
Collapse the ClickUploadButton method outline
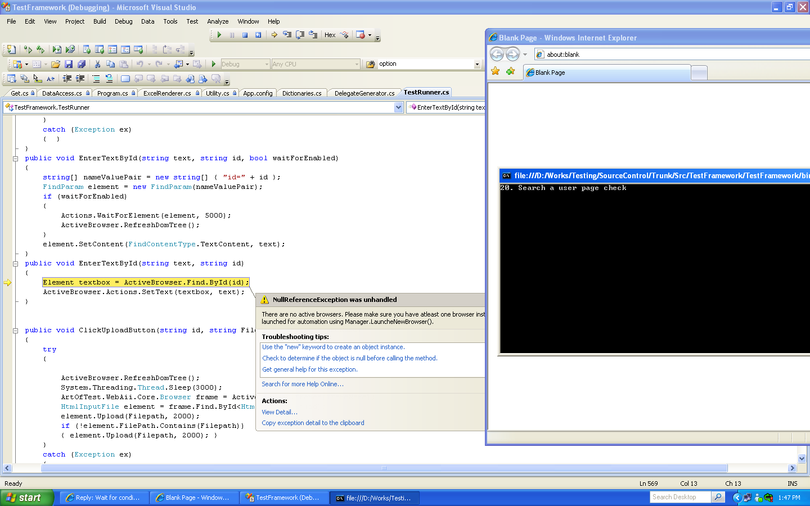pyautogui.click(x=15, y=331)
